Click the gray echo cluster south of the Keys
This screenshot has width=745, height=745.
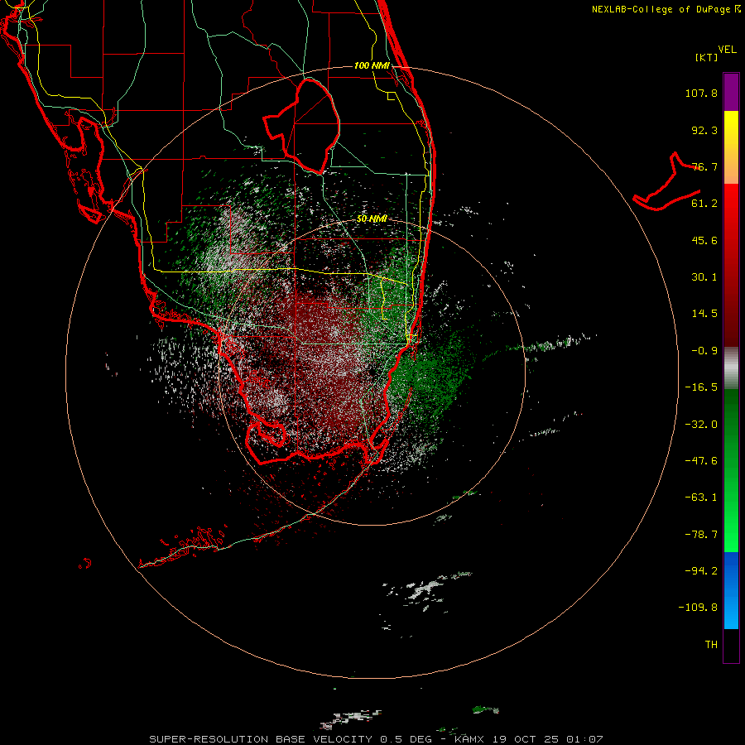coord(424,590)
